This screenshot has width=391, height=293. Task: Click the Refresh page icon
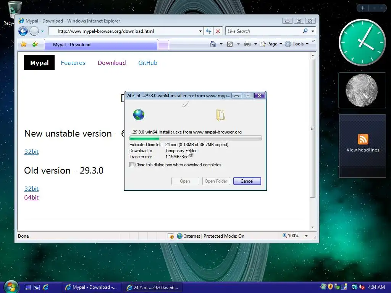208,31
